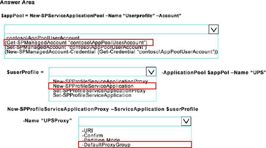Screen dimensions: 266x148
Task: Click the empty $userProfile selection field
Action: [97, 72]
